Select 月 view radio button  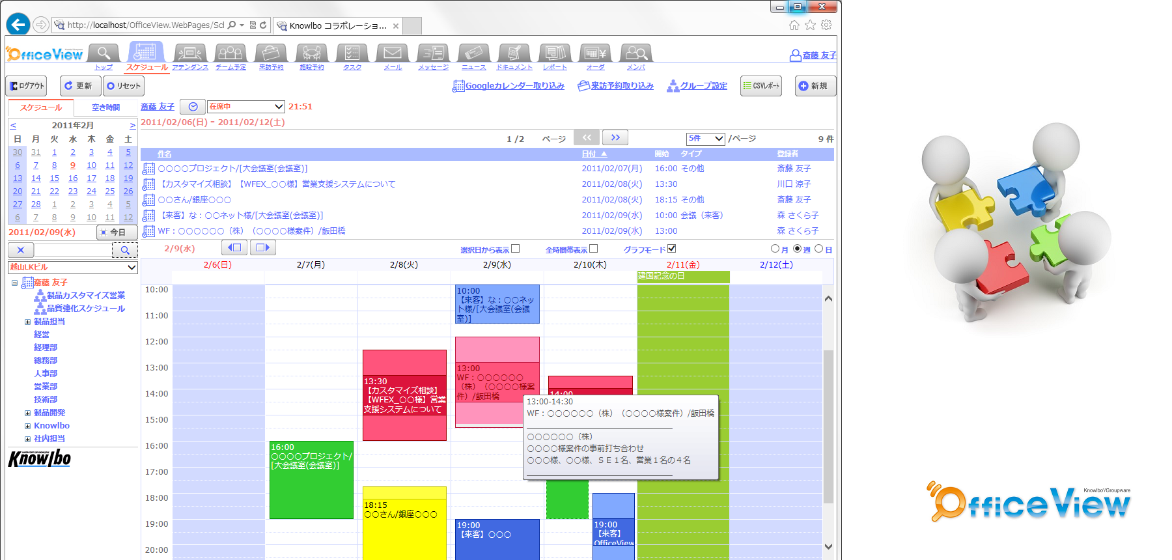click(775, 249)
